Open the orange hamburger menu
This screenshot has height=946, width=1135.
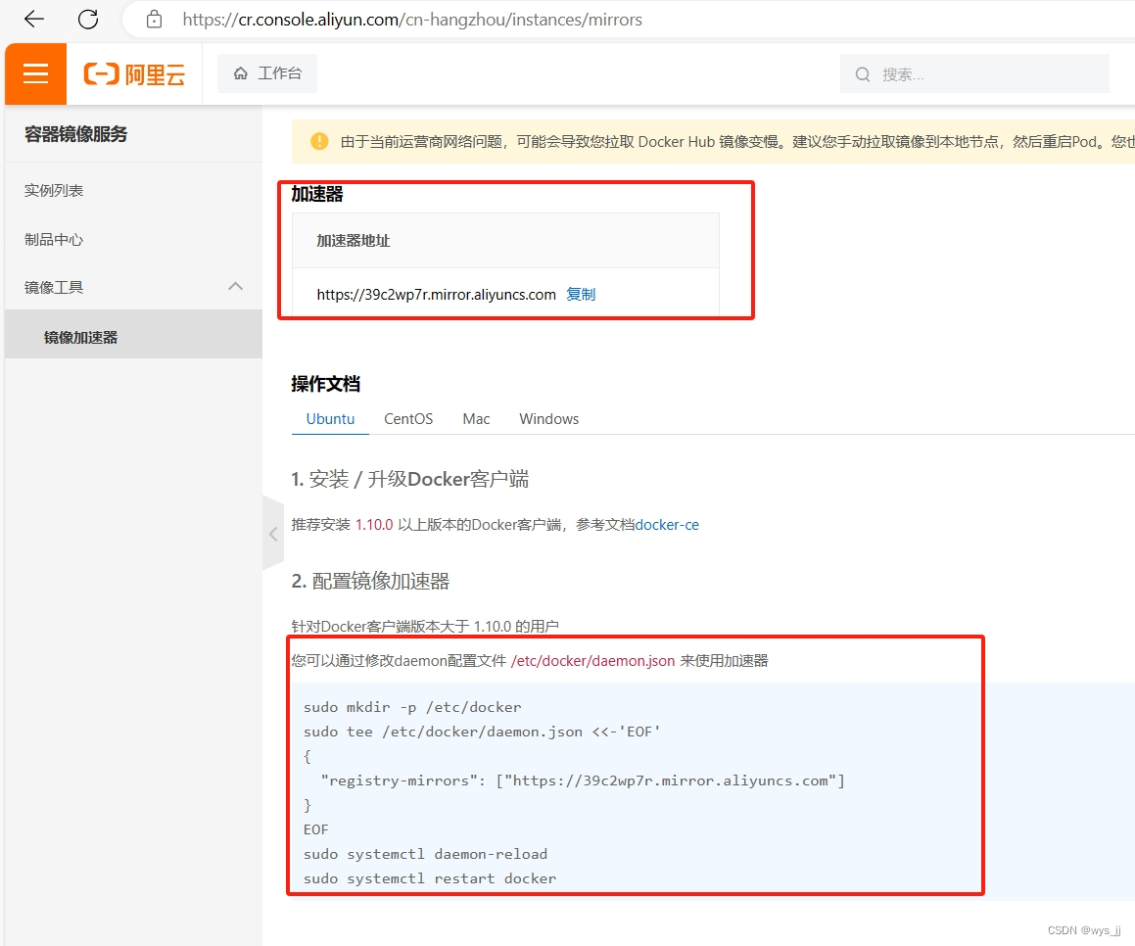pyautogui.click(x=35, y=73)
